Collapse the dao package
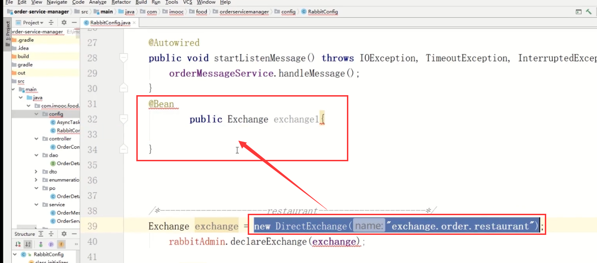 pos(37,155)
